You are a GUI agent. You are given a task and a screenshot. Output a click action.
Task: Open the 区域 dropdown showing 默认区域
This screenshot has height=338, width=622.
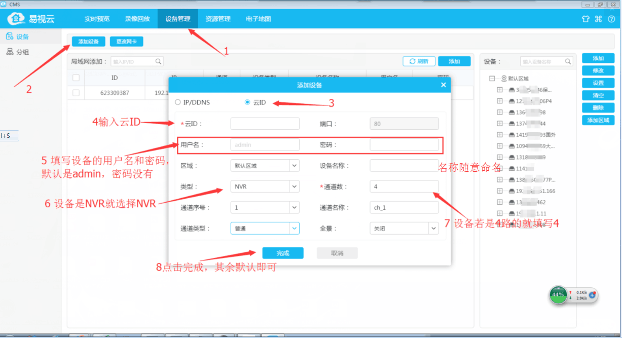[x=265, y=166]
